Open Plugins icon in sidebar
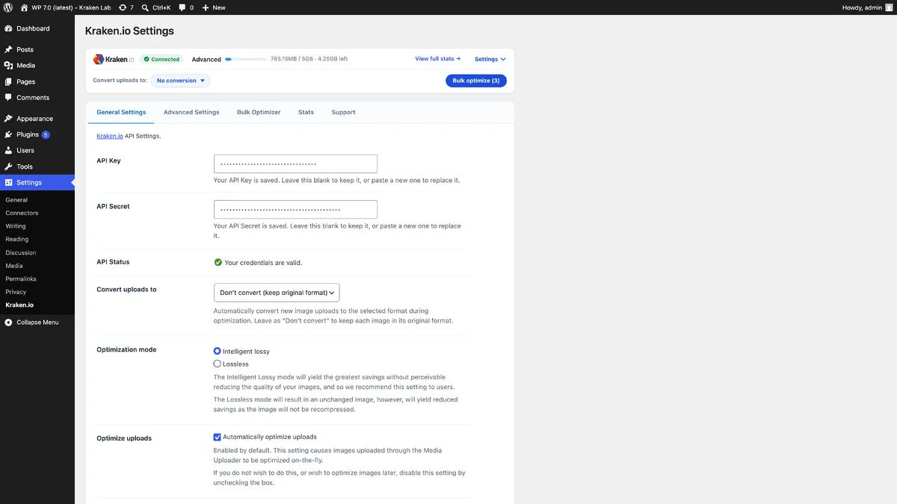Image resolution: width=897 pixels, height=504 pixels. coord(8,134)
